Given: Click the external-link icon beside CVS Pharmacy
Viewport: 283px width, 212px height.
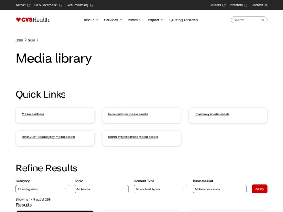Looking at the screenshot, I should point(92,5).
